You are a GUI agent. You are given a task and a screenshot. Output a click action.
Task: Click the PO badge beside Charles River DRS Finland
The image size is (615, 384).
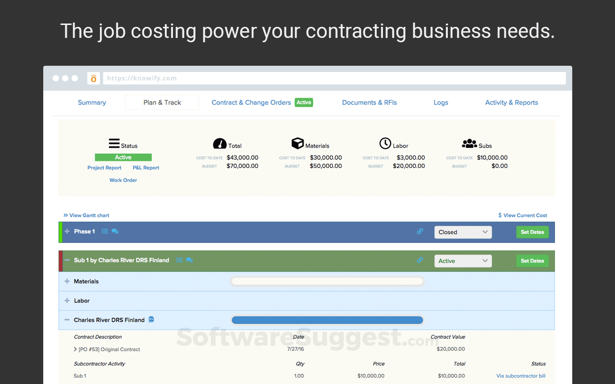151,319
